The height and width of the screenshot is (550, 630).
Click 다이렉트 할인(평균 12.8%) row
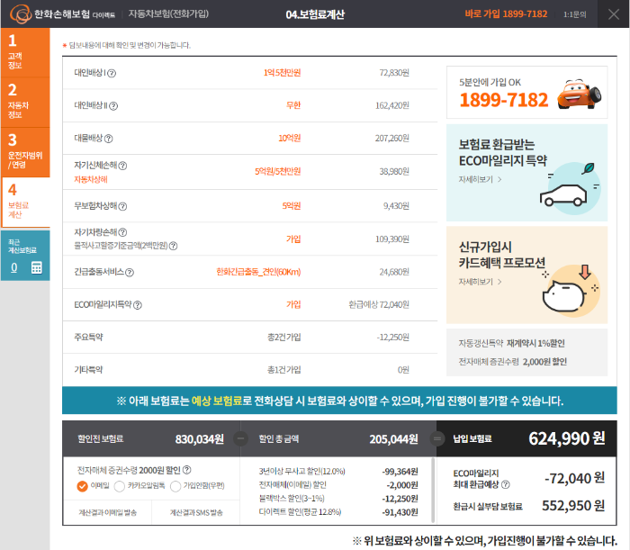[x=338, y=512]
